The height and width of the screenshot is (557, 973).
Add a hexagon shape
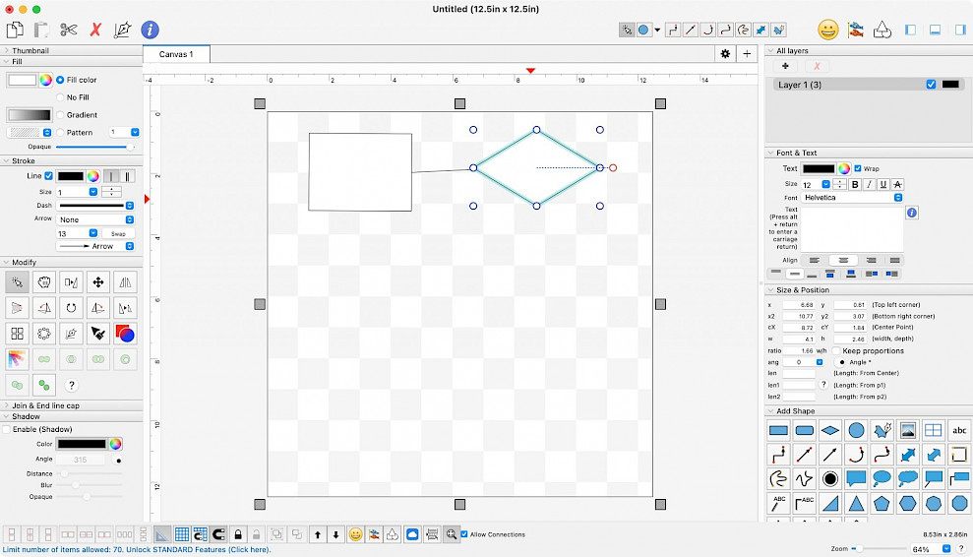point(907,504)
